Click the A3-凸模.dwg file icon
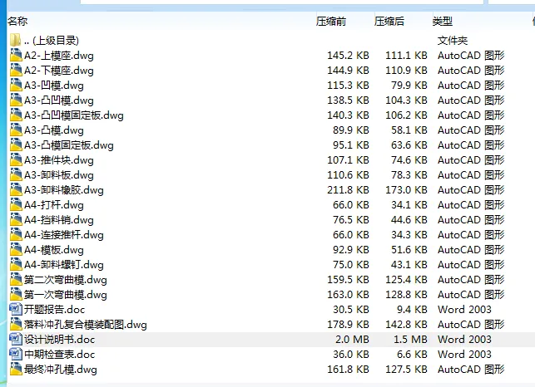The height and width of the screenshot is (387, 535). (x=16, y=130)
